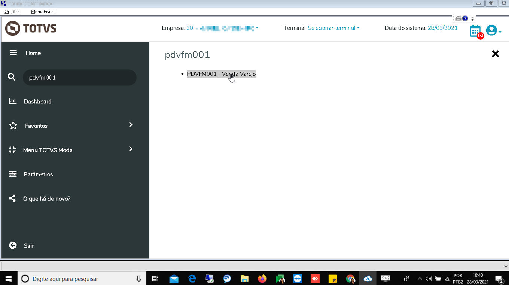Click the share icon for novidades
The image size is (509, 285).
12,198
